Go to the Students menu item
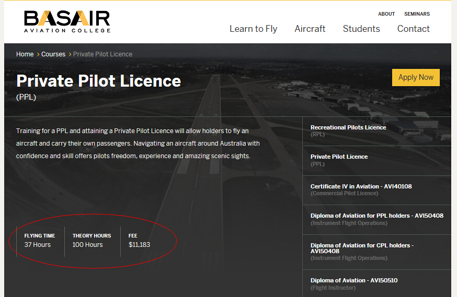 point(361,29)
